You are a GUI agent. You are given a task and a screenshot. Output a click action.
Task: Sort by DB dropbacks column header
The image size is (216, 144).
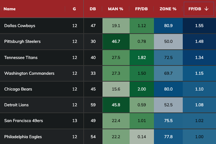tap(93, 9)
